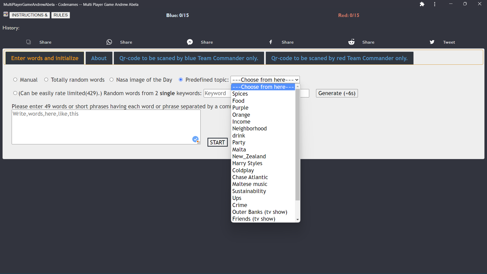487x274 pixels.
Task: Share the game via WhatsApp icon
Action: pos(109,42)
